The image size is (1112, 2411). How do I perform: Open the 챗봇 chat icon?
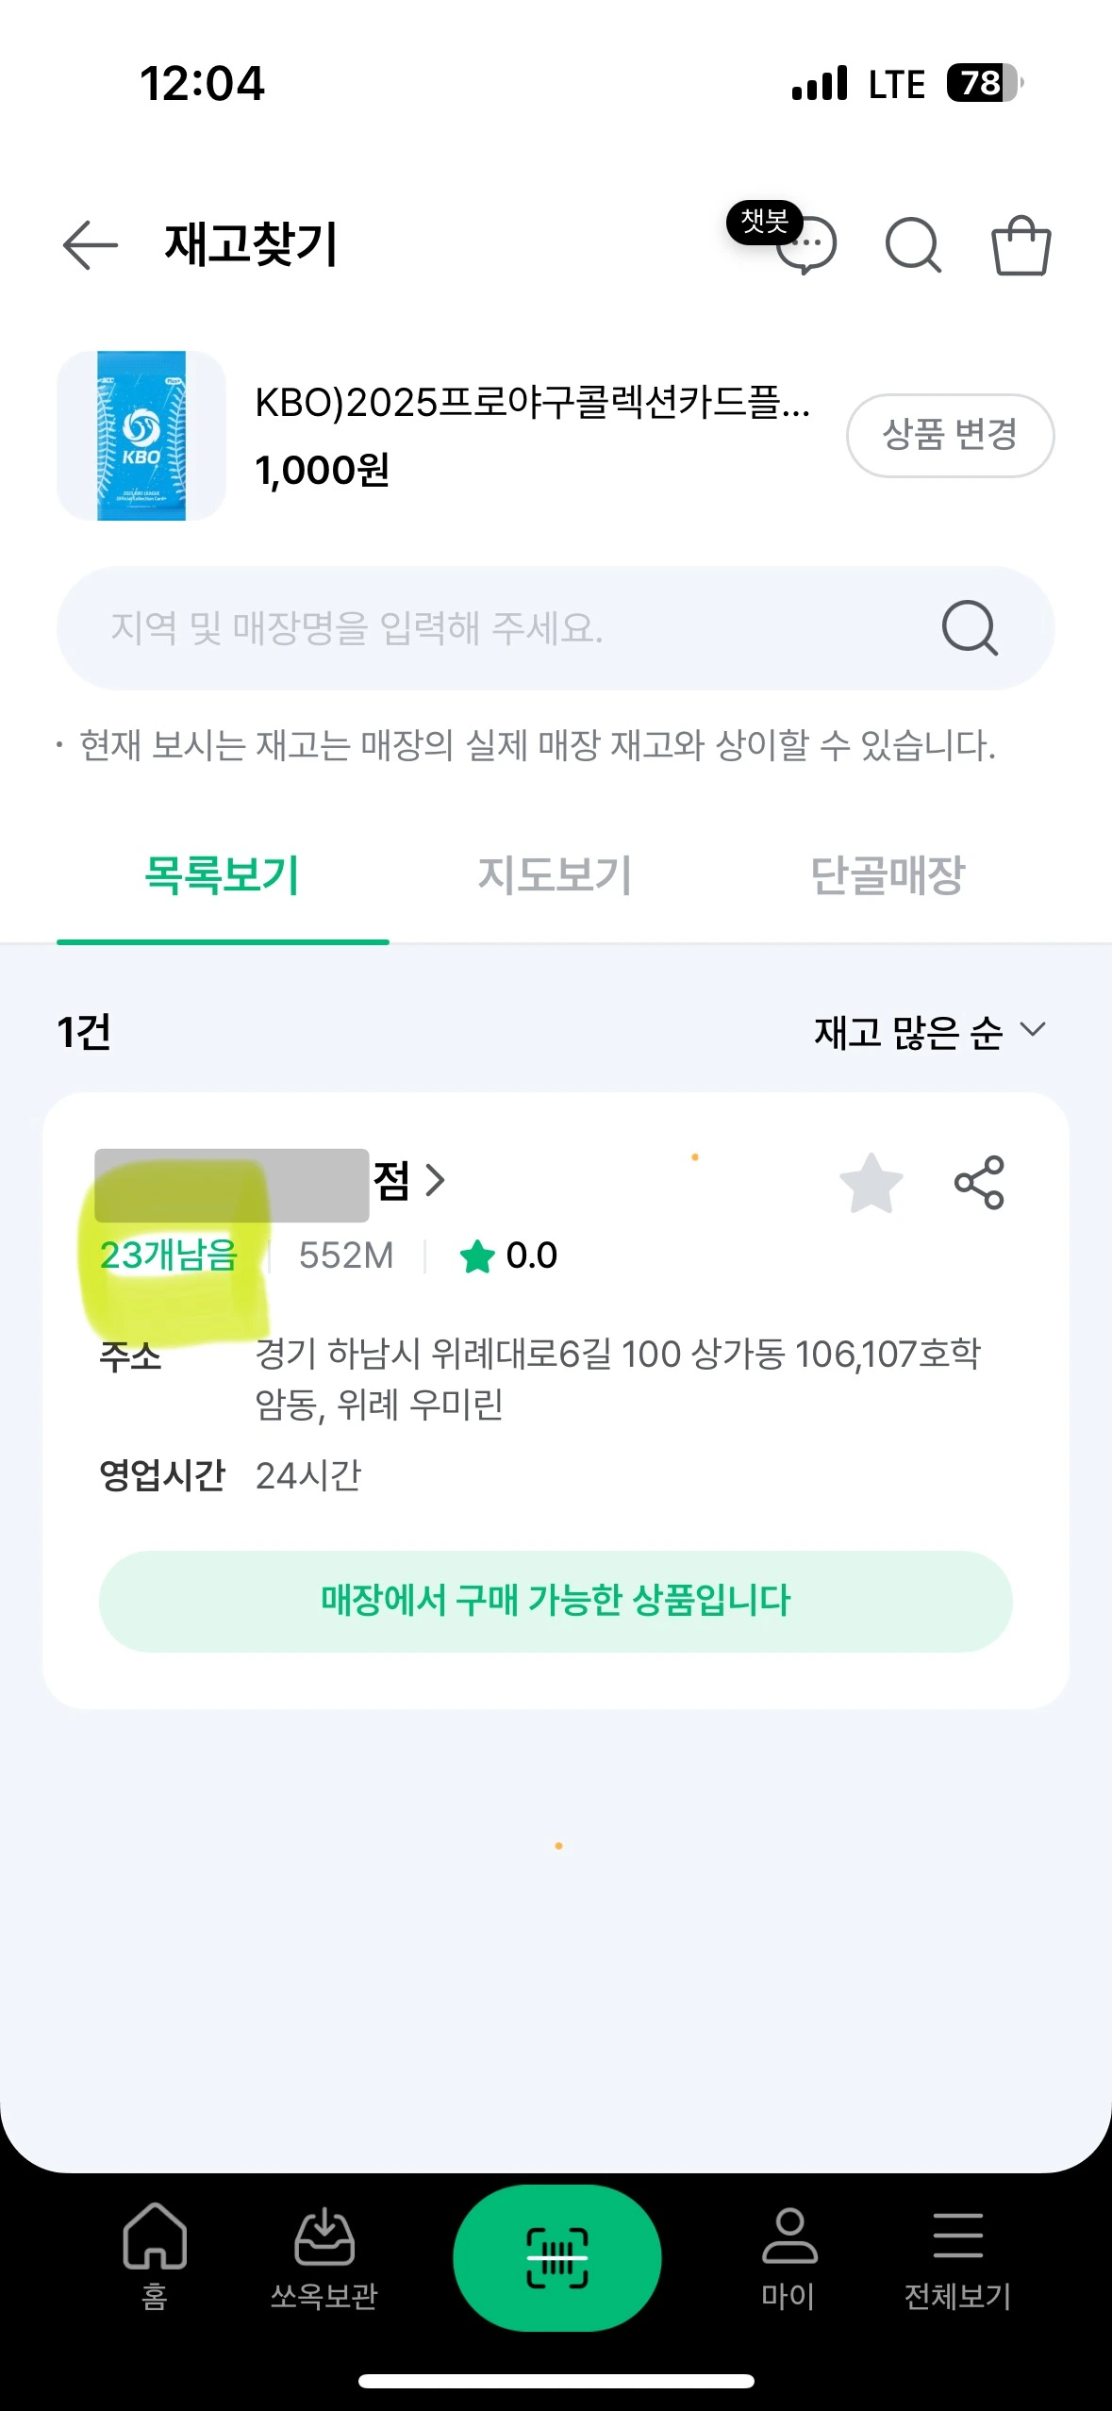click(805, 245)
